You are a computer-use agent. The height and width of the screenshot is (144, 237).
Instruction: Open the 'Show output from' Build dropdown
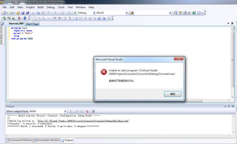click(x=65, y=111)
